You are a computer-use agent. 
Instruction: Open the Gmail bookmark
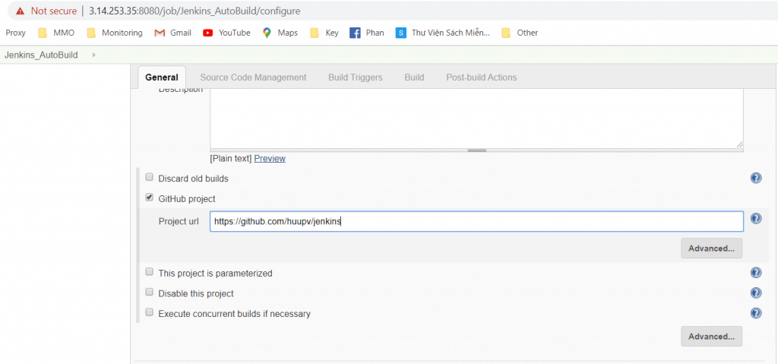click(172, 33)
